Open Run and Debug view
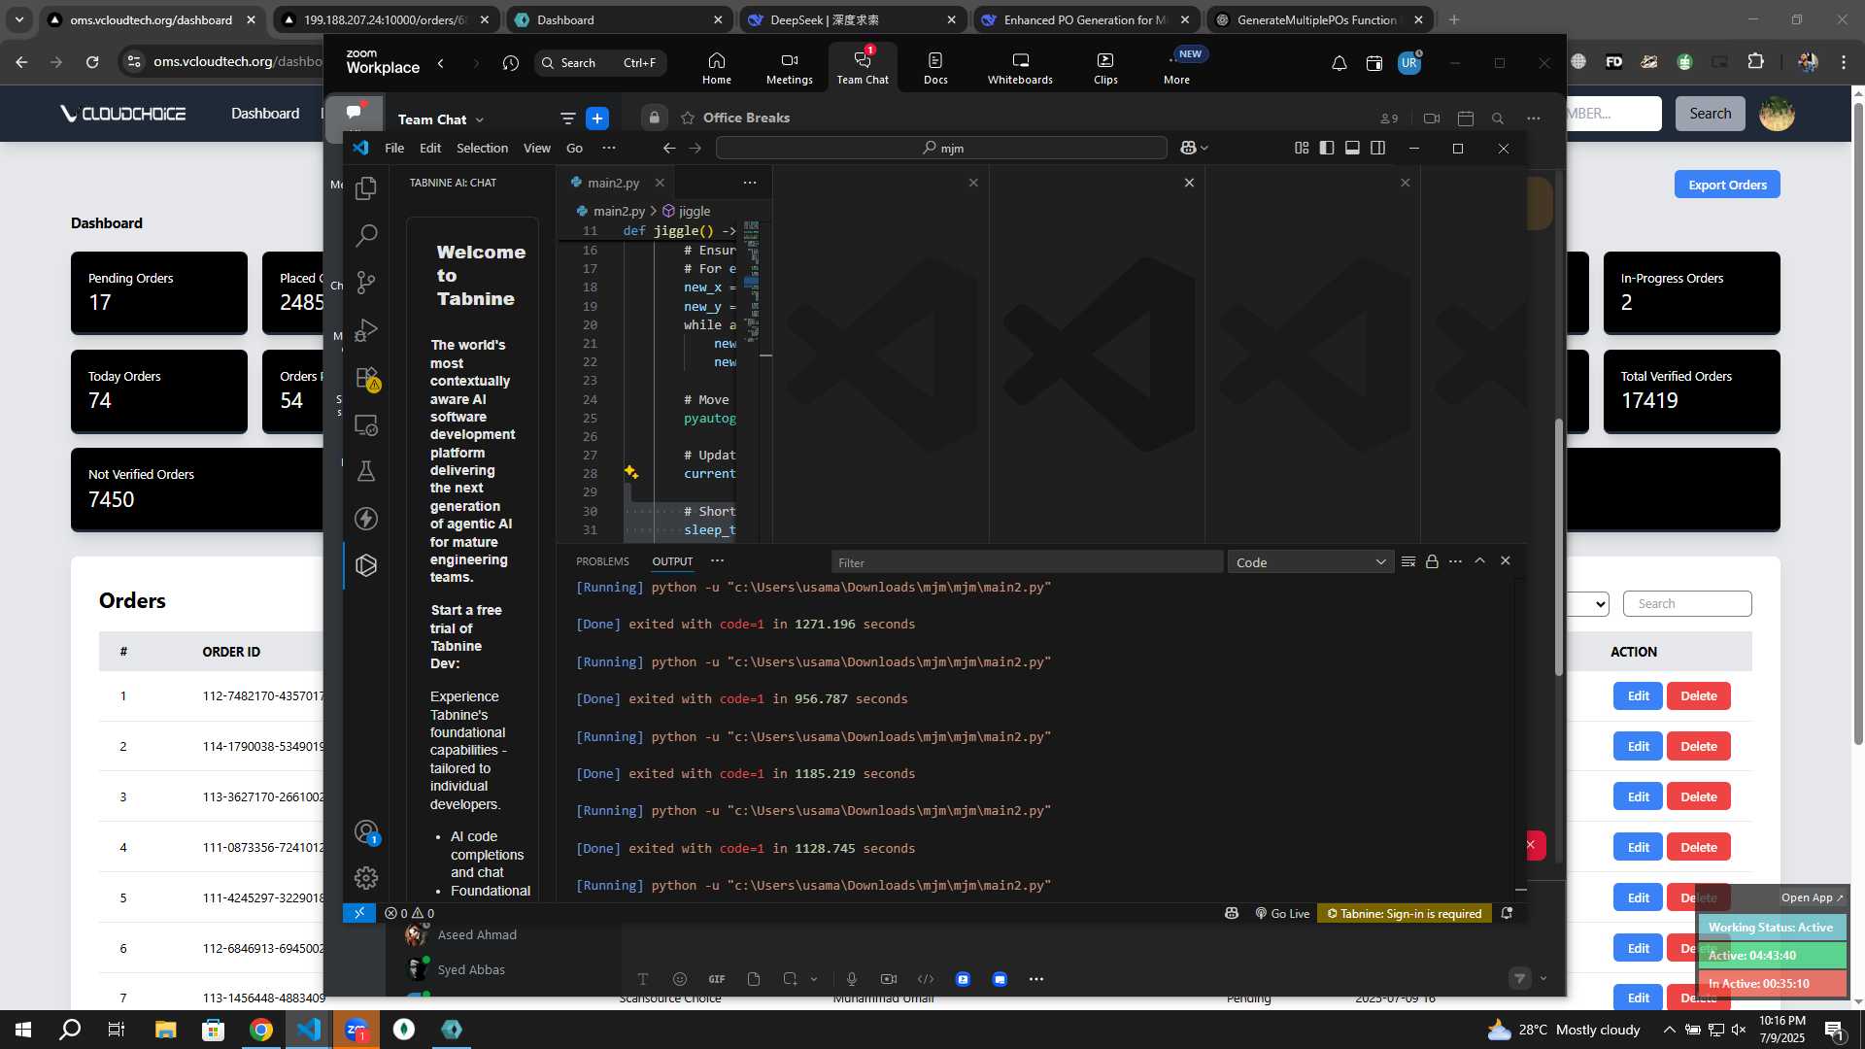Image resolution: width=1865 pixels, height=1049 pixels. (x=366, y=330)
